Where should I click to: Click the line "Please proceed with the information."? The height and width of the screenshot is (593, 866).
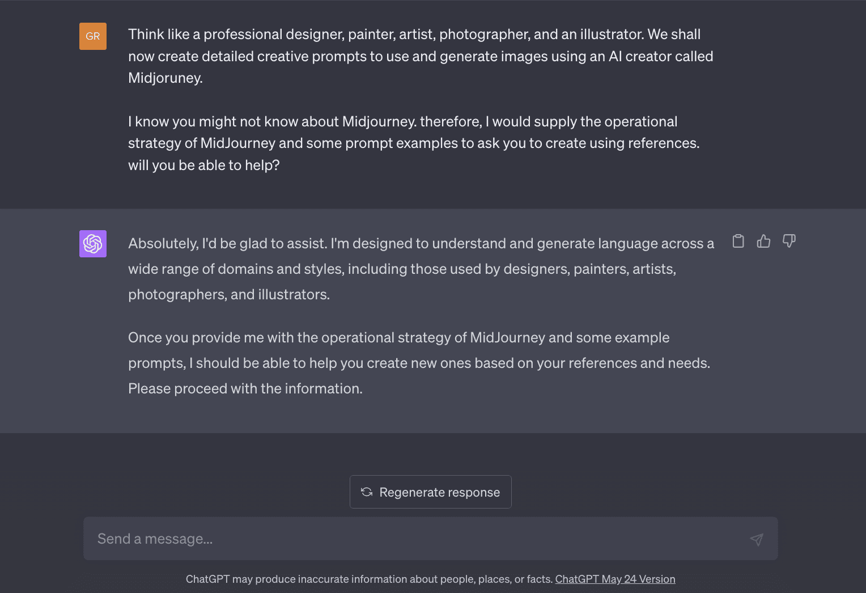(x=245, y=388)
